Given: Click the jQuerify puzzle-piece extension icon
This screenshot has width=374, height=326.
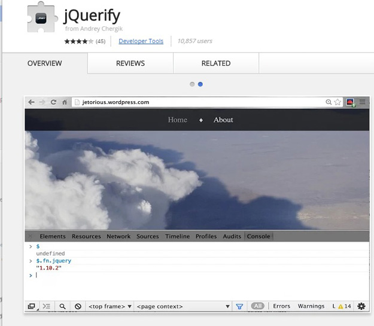Looking at the screenshot, I should point(42,17).
